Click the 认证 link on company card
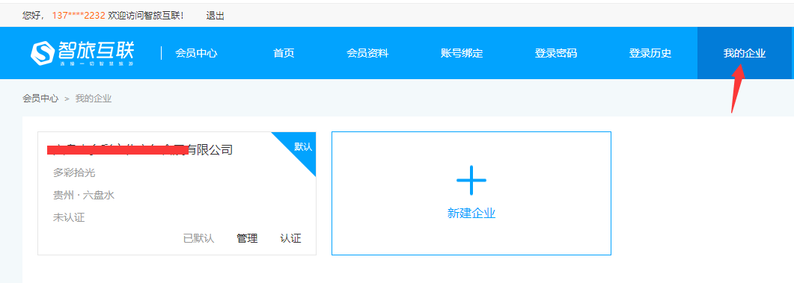The image size is (794, 283). 290,238
